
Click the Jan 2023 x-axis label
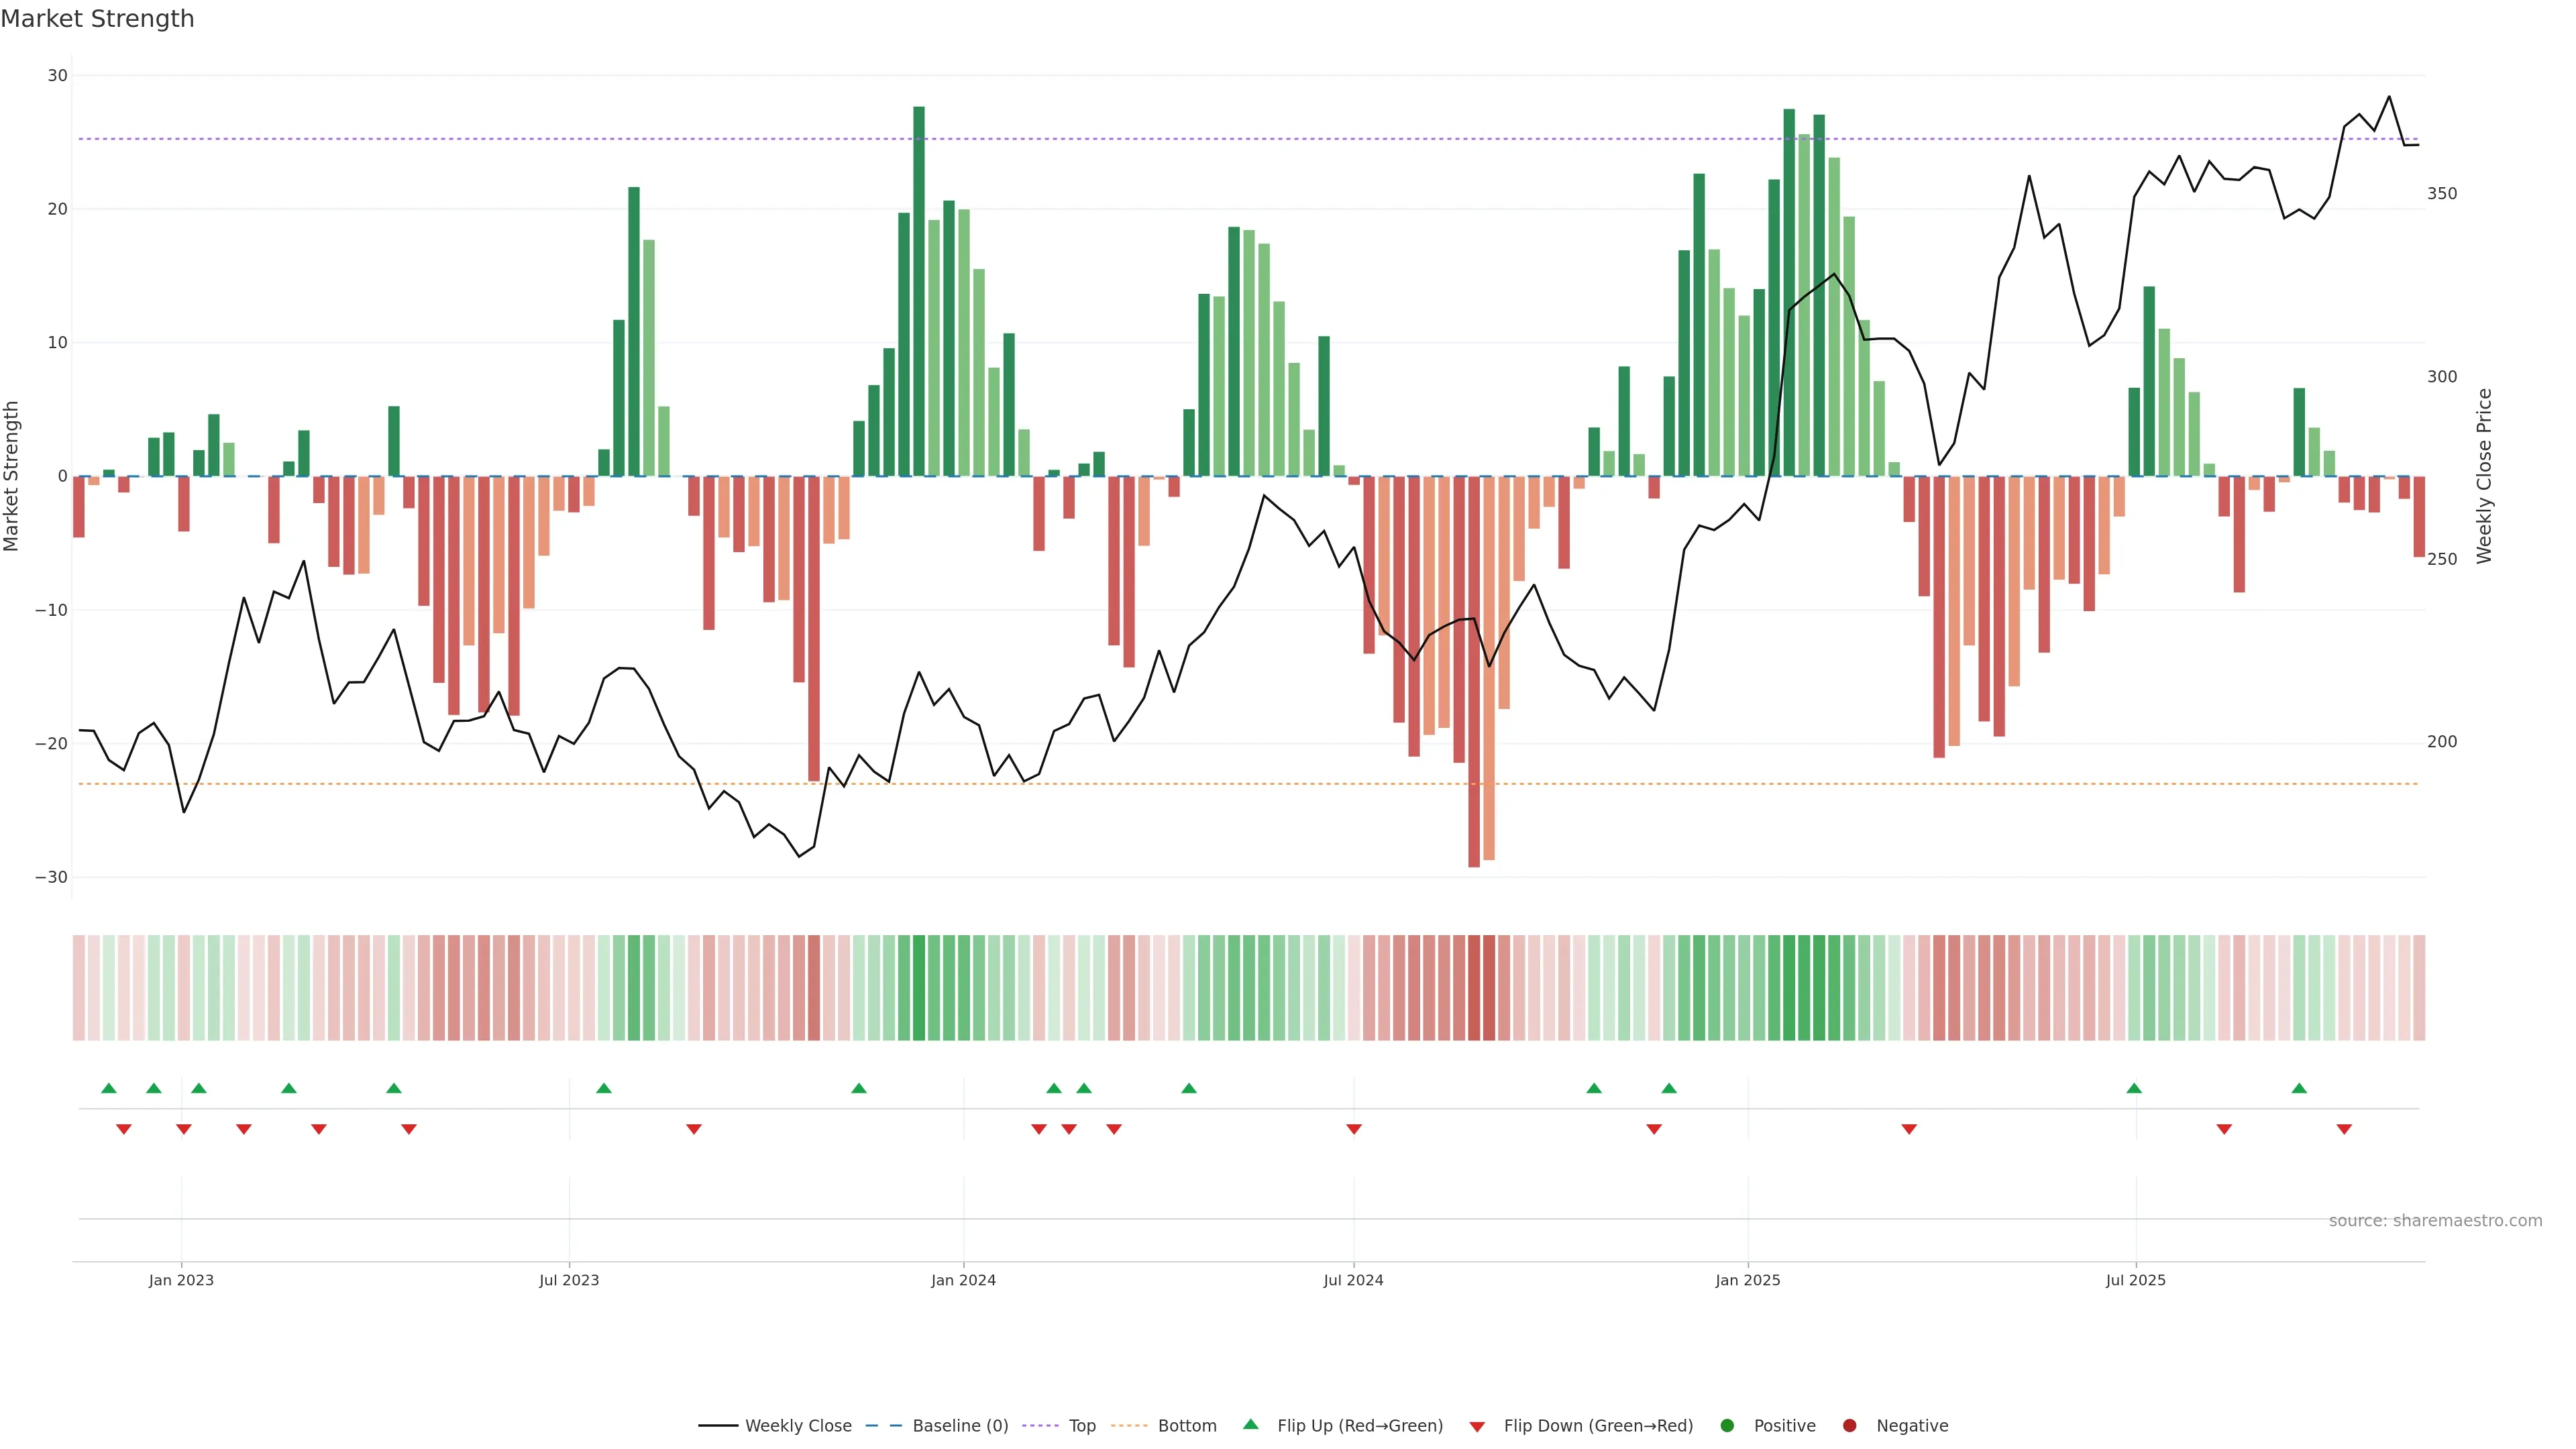click(181, 1280)
